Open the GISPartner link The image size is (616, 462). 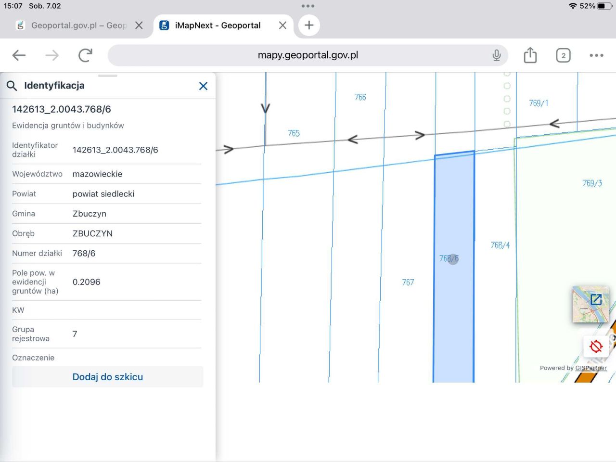pyautogui.click(x=590, y=368)
